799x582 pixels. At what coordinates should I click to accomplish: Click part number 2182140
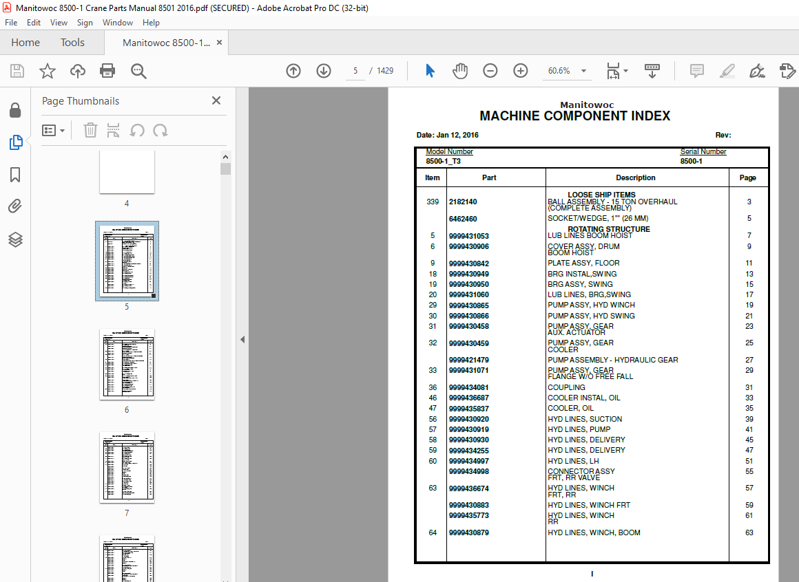click(463, 202)
